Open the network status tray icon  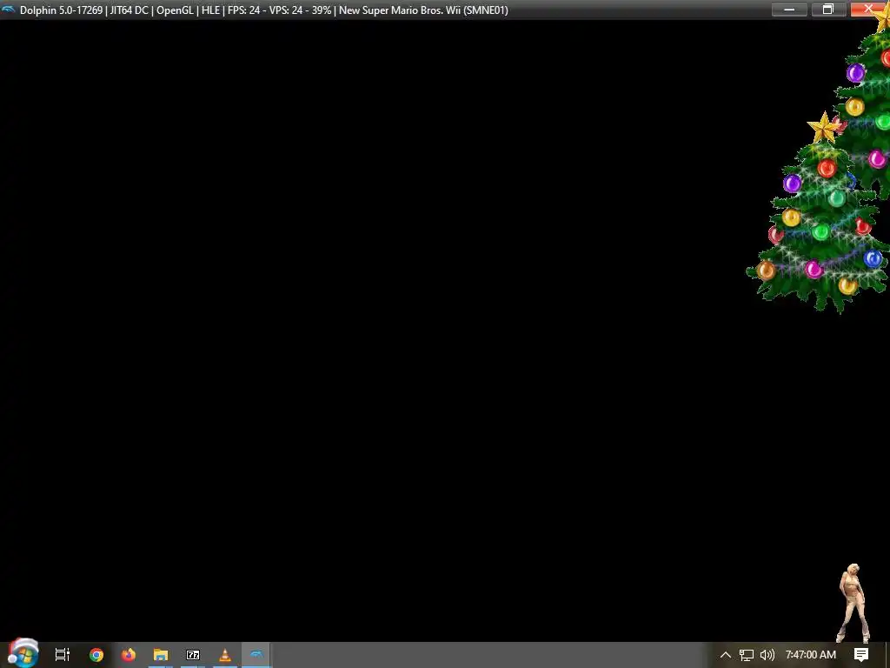(x=747, y=655)
